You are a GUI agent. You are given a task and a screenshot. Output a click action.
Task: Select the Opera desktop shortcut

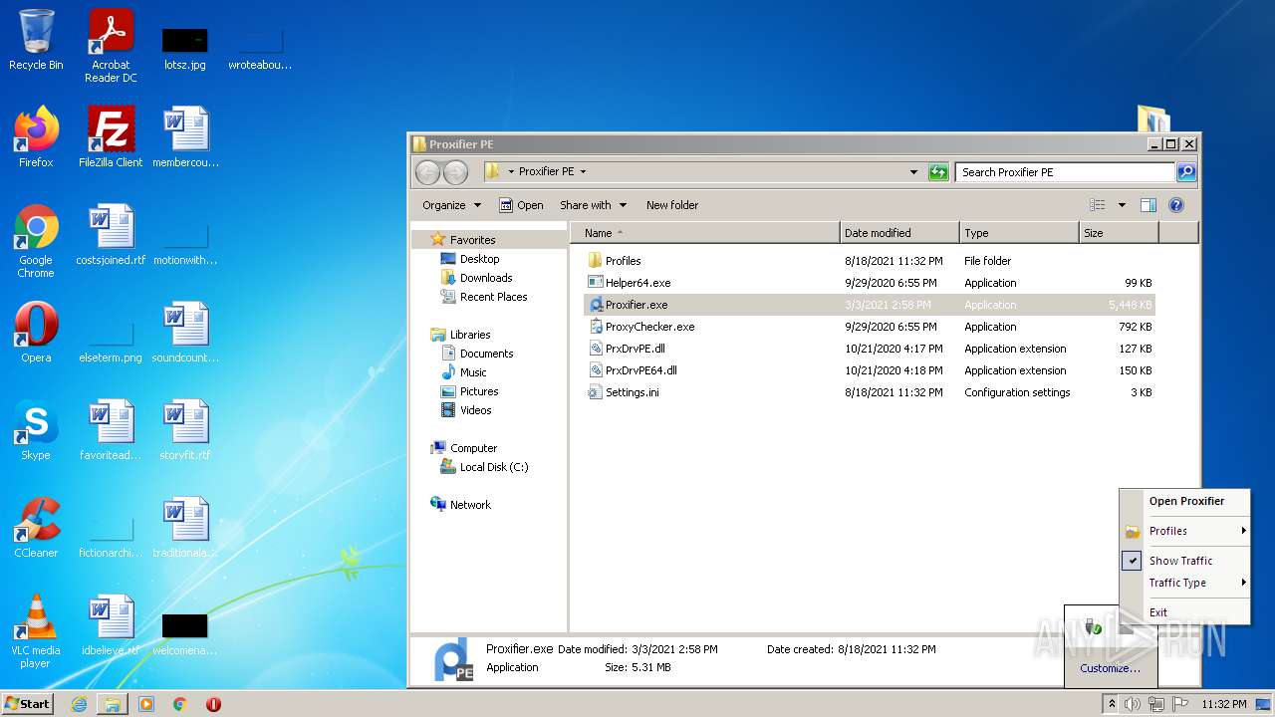pos(36,333)
